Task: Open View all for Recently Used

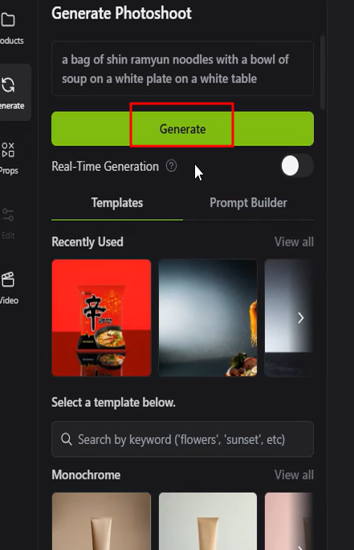Action: pos(294,242)
